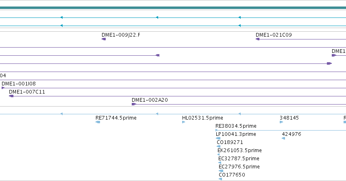Select the EC27976.5prime label

[x=239, y=167]
